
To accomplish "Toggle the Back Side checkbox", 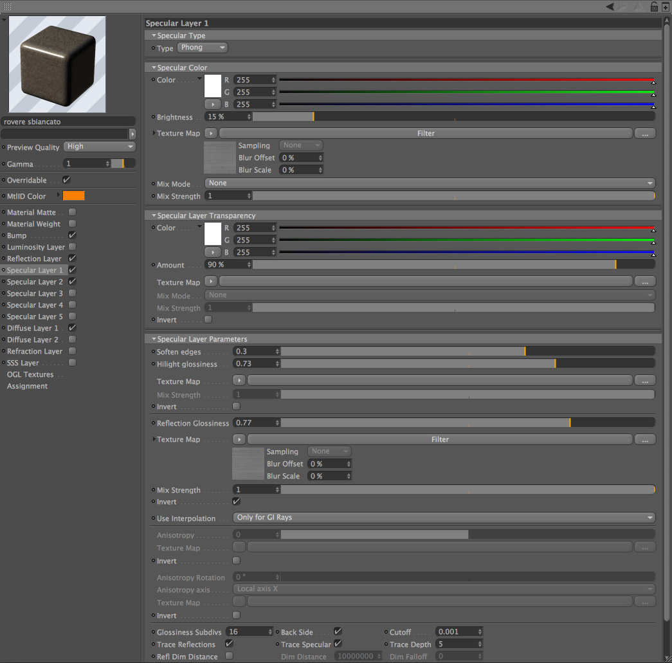I will click(x=338, y=631).
